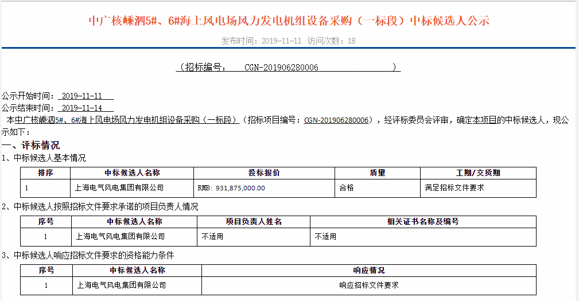Click cell 响应招标文件要求
Viewport: 579px width, 301px height.
click(x=369, y=285)
